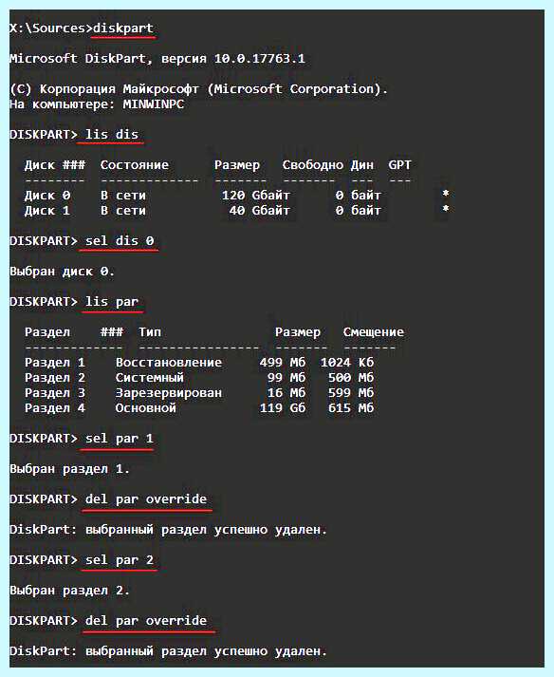Click the "119 Gб" size value
The height and width of the screenshot is (677, 554).
pos(283,407)
